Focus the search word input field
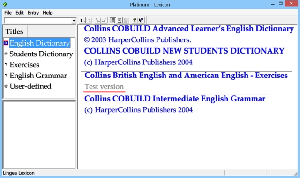 tap(38, 21)
